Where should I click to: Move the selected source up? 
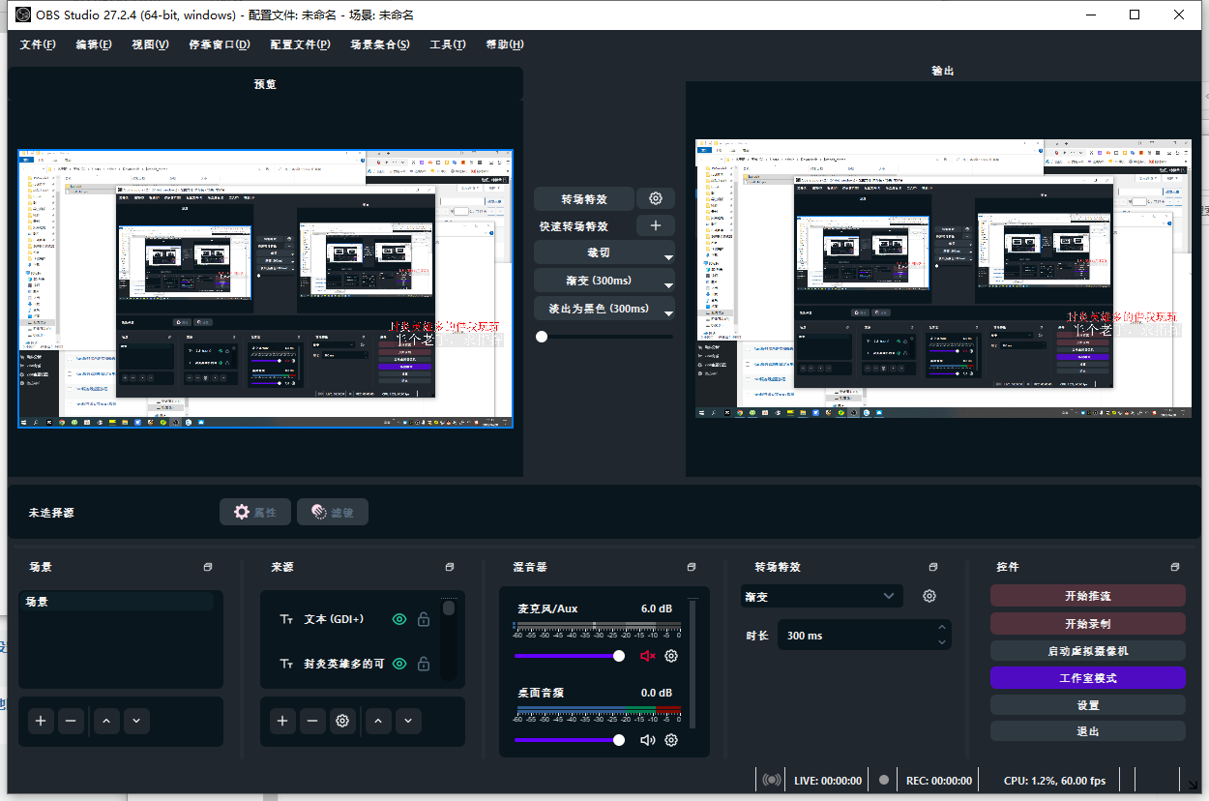[378, 721]
